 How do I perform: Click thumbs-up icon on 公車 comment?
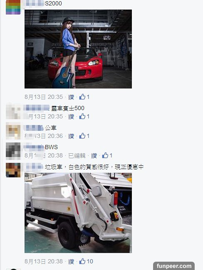pyautogui.click(x=82, y=136)
